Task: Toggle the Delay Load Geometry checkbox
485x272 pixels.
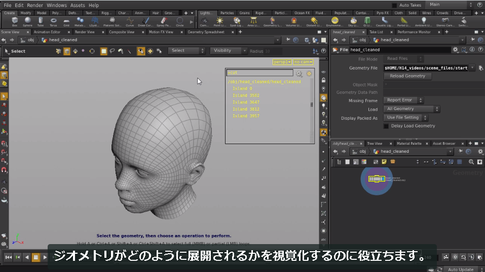Action: click(386, 126)
